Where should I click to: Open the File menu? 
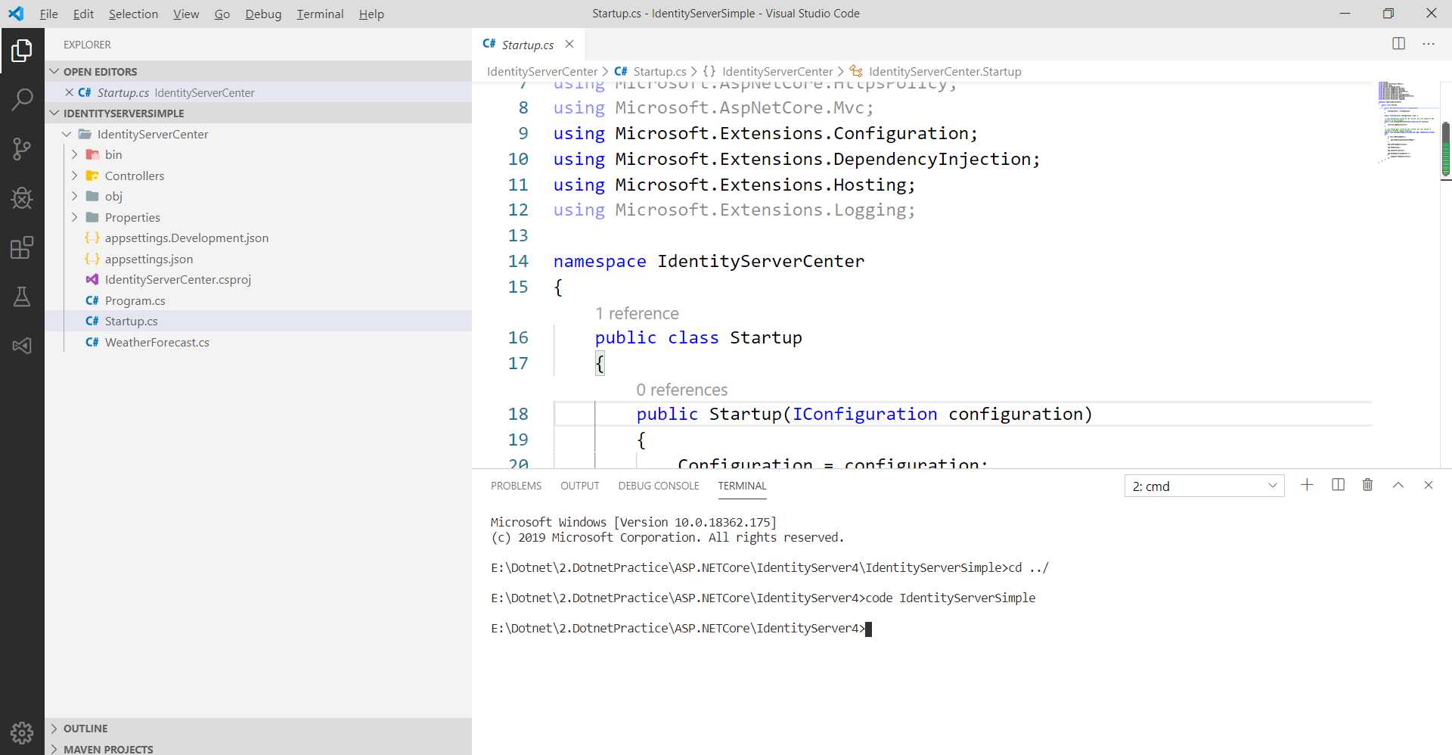tap(48, 14)
